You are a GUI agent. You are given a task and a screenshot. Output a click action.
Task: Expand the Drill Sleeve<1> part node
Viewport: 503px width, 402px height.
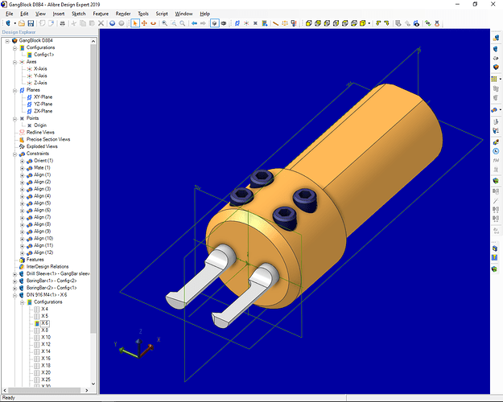click(14, 274)
